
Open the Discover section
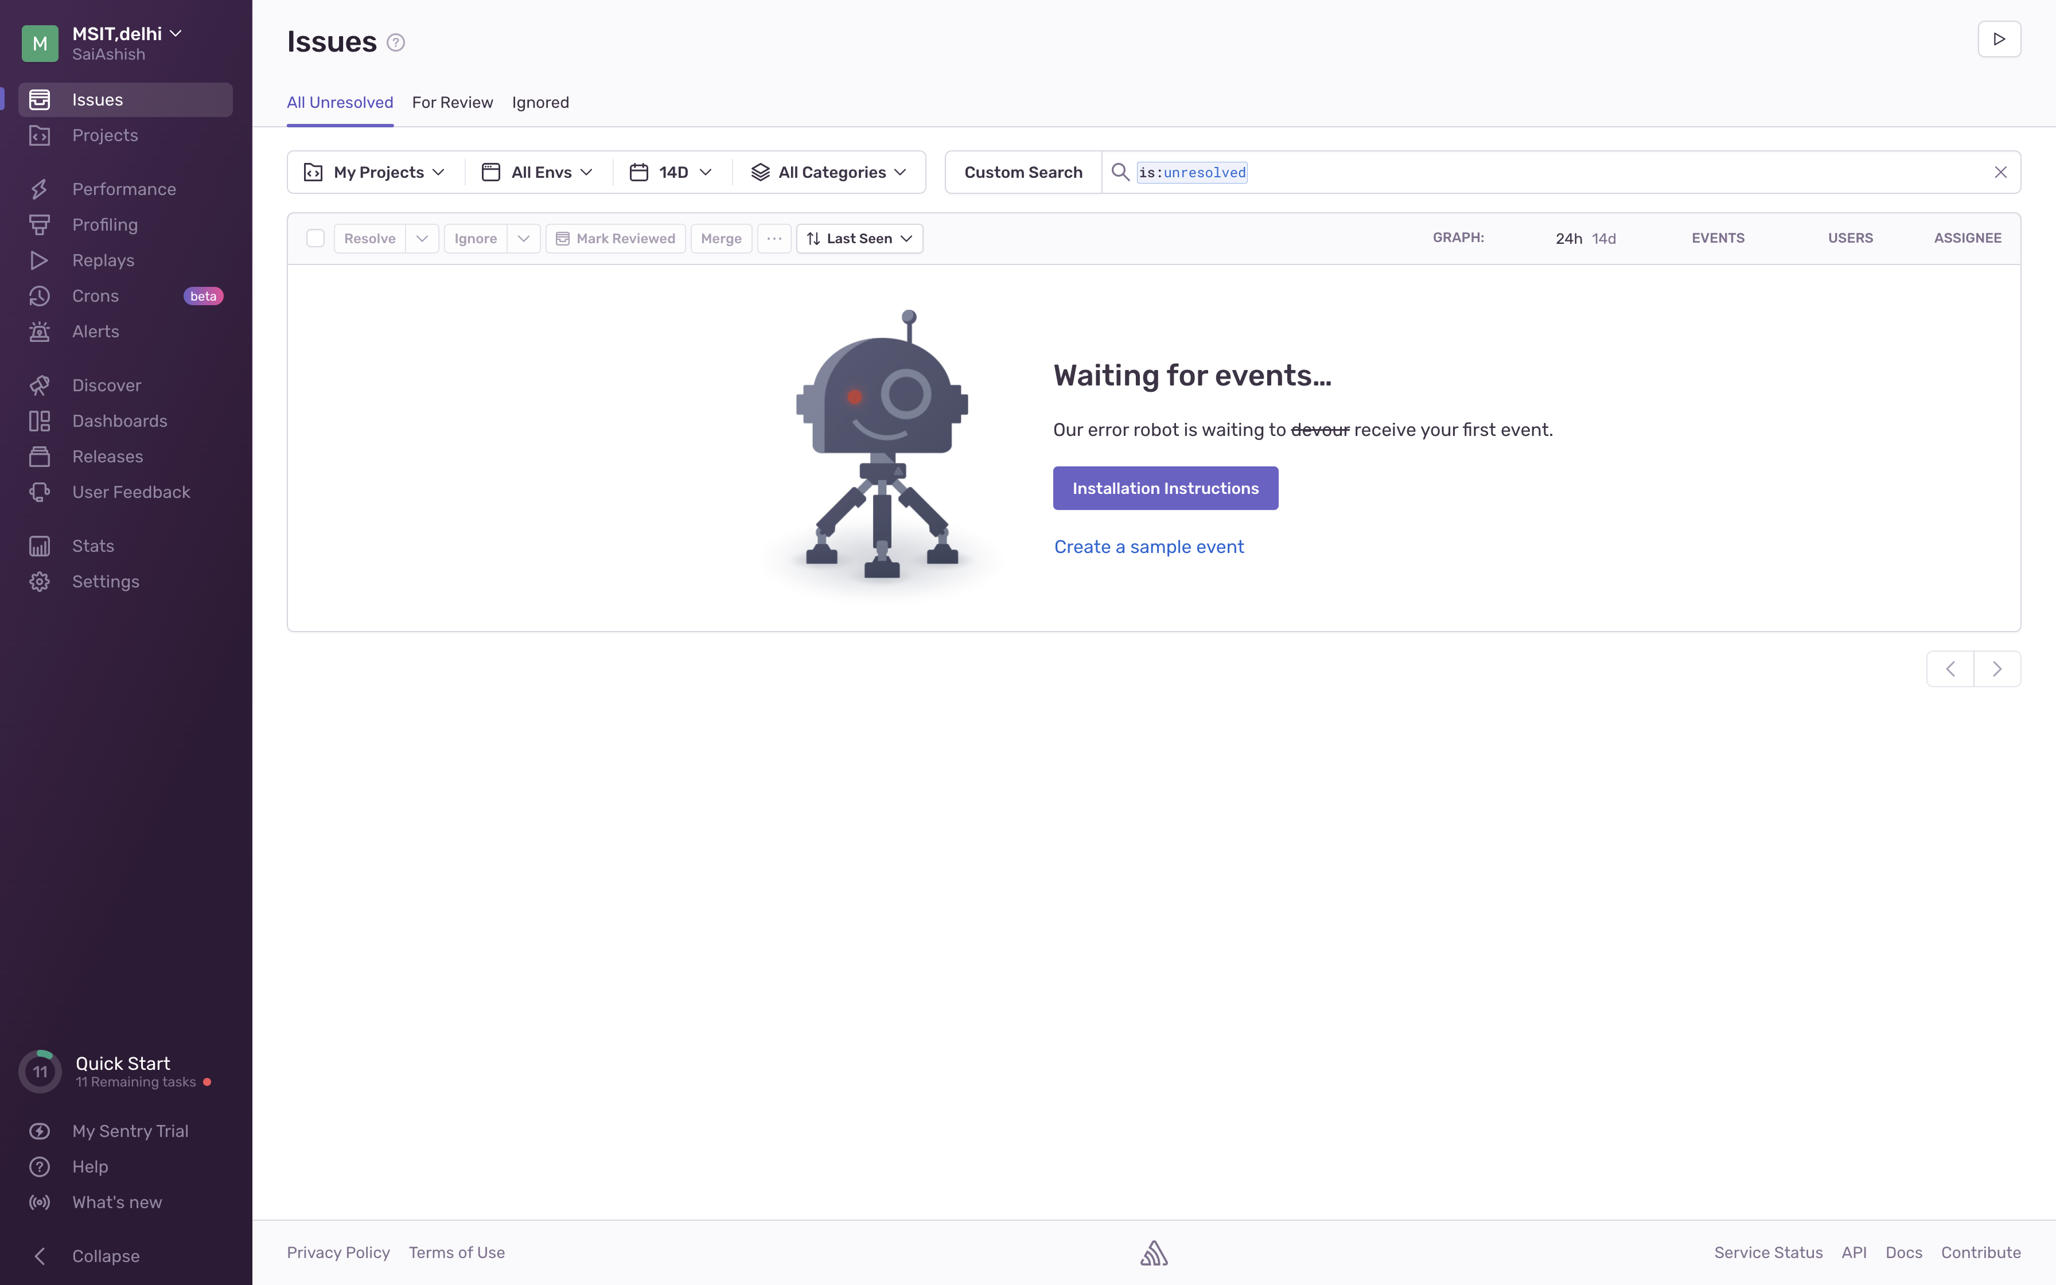click(106, 385)
